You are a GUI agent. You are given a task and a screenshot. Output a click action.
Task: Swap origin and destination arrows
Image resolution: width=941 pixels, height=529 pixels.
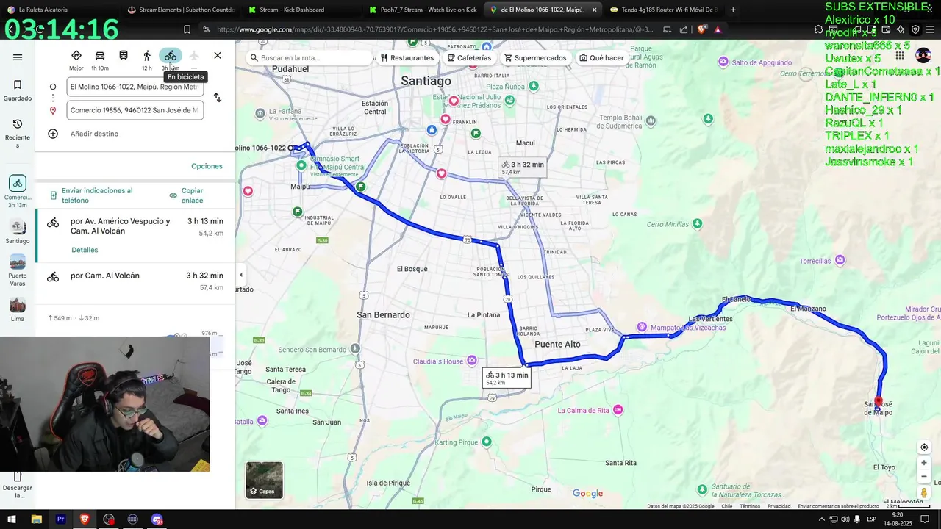218,98
